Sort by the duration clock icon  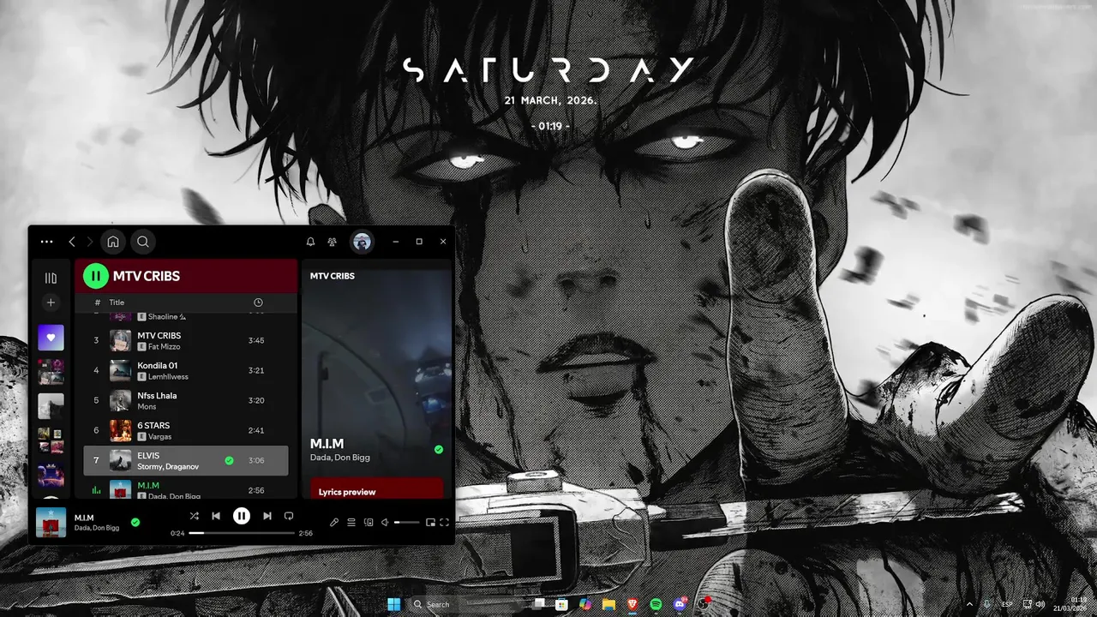[258, 303]
